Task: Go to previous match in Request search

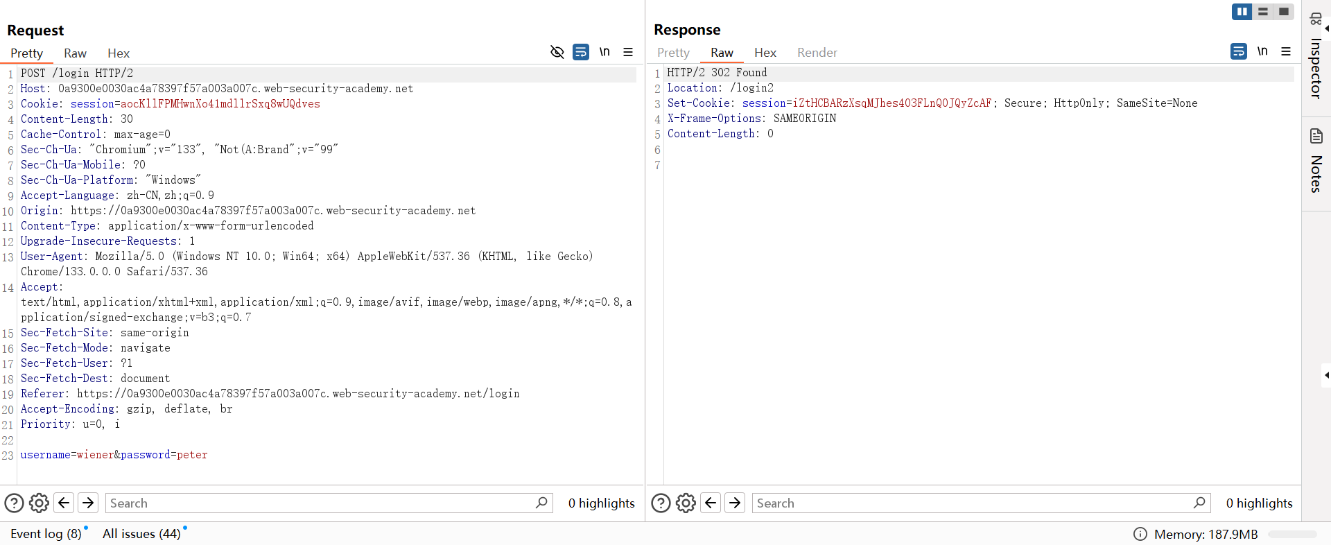Action: click(x=64, y=503)
